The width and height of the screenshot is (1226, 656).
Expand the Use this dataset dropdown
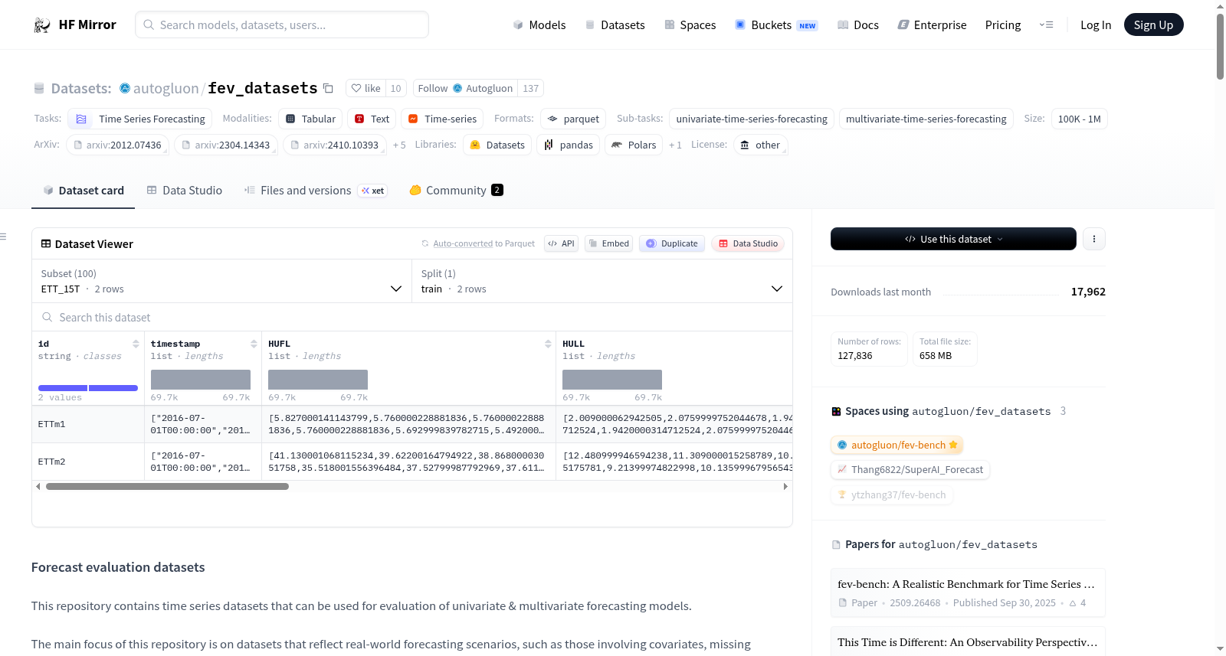(953, 239)
